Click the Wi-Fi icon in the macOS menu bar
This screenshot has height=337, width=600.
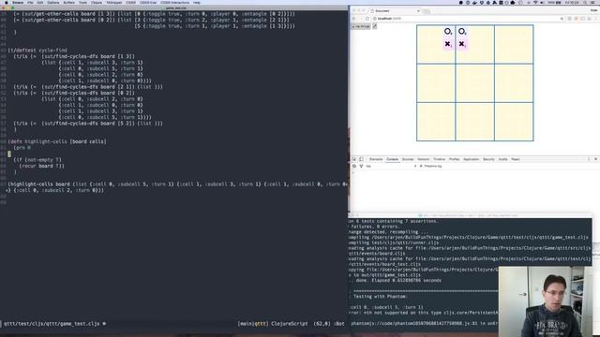[x=535, y=2]
